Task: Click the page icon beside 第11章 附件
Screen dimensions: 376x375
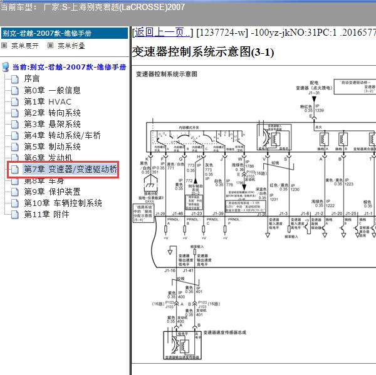Action: (15, 214)
